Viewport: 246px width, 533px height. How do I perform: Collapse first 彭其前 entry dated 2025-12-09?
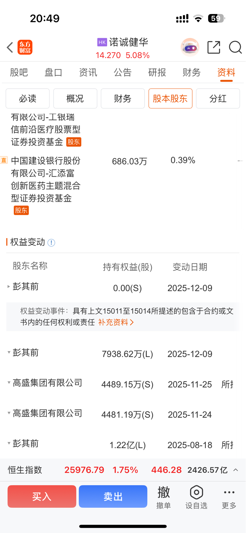9,287
